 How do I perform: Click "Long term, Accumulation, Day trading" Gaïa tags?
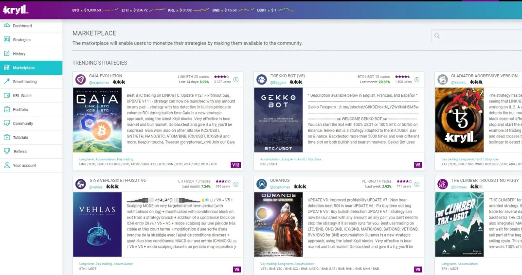coord(106,159)
